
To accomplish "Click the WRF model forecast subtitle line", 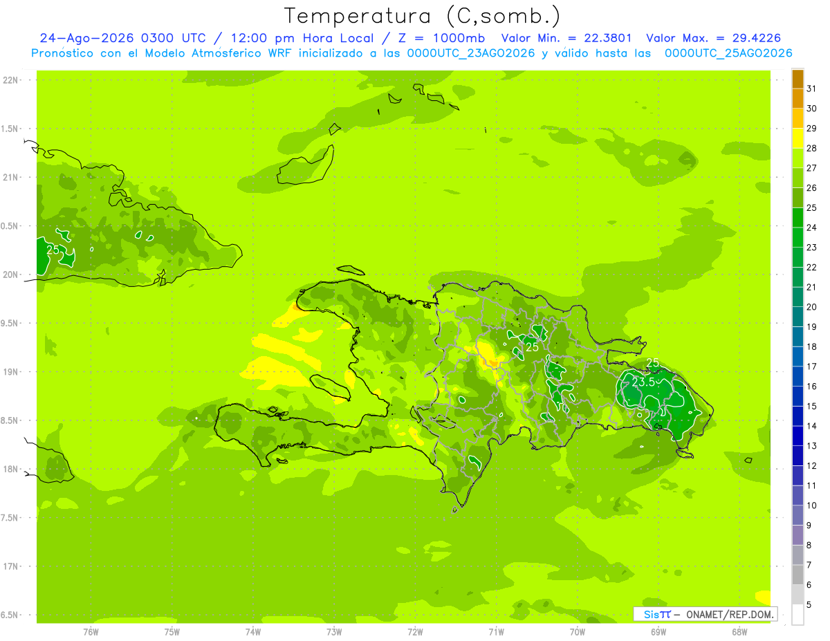I will click(412, 53).
